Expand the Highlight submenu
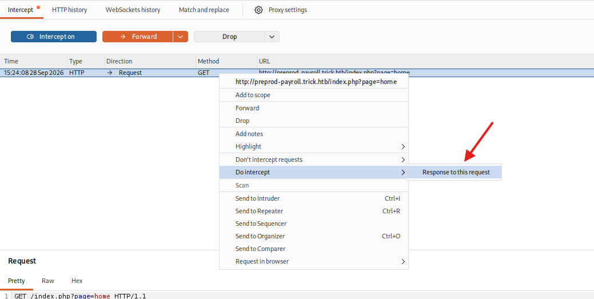This screenshot has height=299, width=594. pyautogui.click(x=314, y=146)
